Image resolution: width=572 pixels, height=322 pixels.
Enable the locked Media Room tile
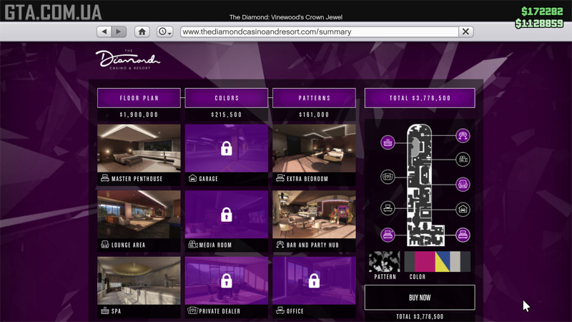pyautogui.click(x=227, y=220)
